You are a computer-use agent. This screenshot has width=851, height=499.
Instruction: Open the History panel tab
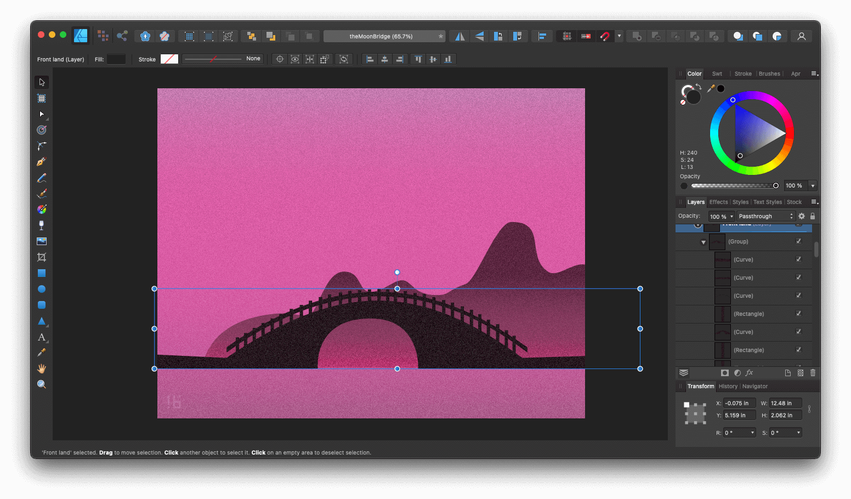pyautogui.click(x=728, y=386)
